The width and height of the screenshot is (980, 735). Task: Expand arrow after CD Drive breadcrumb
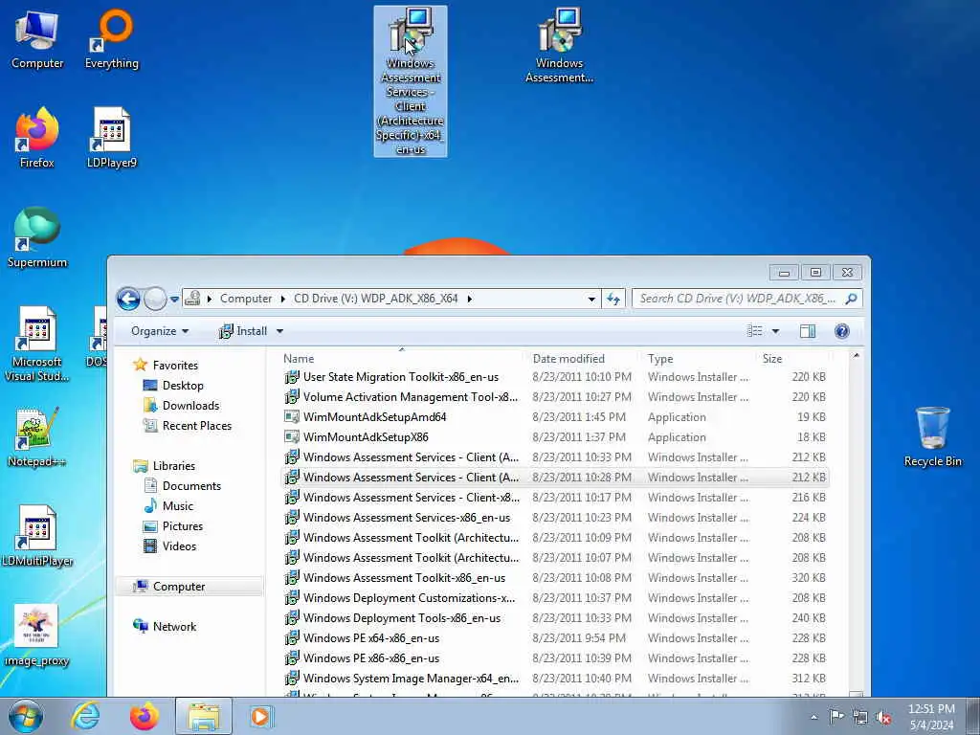(x=469, y=299)
